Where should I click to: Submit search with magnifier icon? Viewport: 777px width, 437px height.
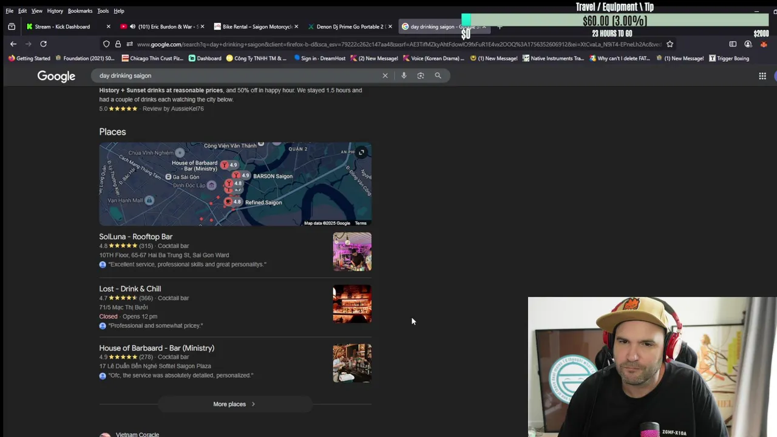coord(438,76)
